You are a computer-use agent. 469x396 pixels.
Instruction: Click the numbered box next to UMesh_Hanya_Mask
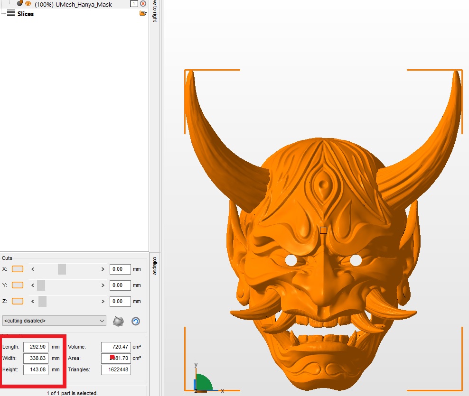134,4
